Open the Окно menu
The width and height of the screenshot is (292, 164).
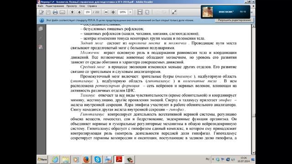click(82, 6)
